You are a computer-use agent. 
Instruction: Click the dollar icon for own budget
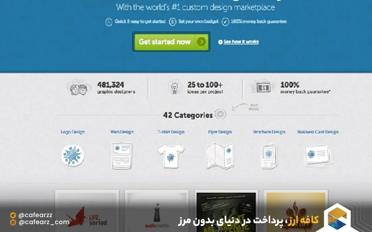[x=173, y=22]
